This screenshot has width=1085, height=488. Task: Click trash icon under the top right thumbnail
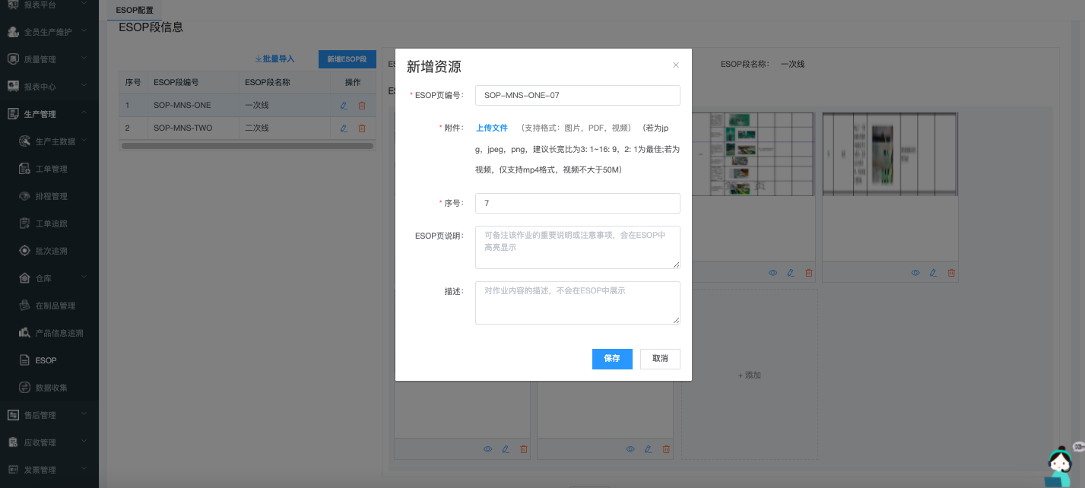point(951,273)
